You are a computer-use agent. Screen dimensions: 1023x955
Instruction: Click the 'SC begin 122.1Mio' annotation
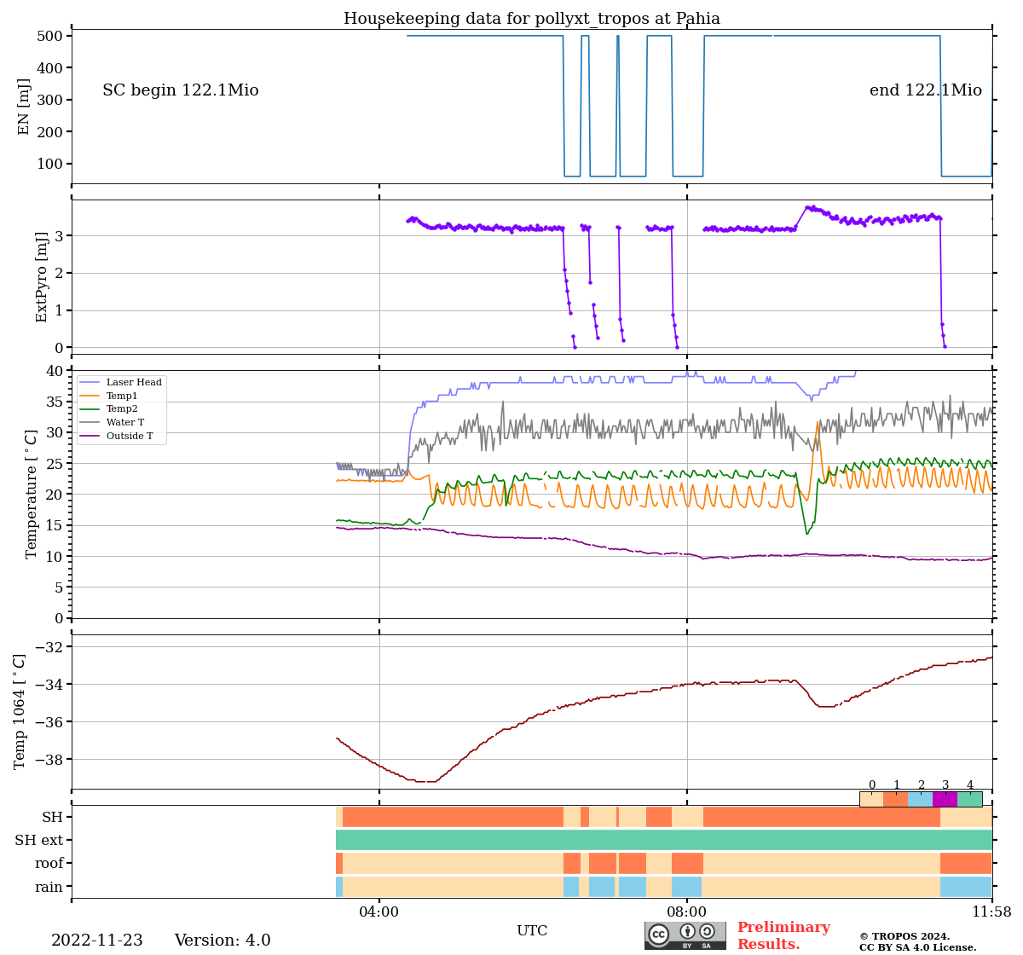coord(181,90)
